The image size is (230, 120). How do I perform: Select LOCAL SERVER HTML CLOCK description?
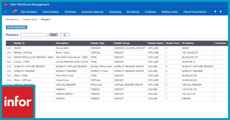(72, 62)
